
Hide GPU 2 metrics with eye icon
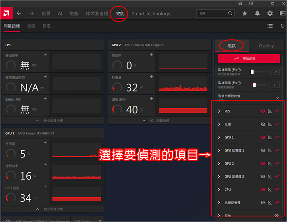coord(263,164)
